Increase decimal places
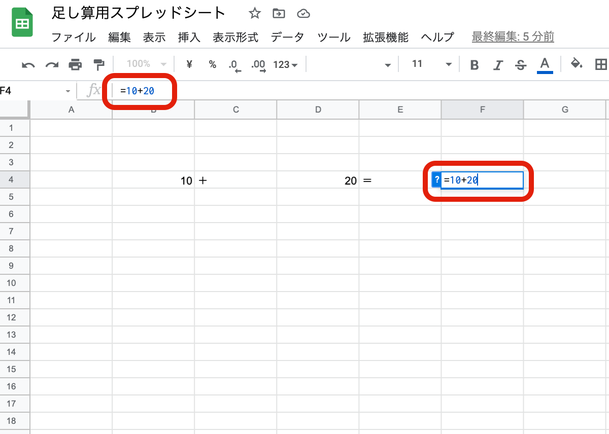Screen dimensions: 609x434 pyautogui.click(x=259, y=65)
